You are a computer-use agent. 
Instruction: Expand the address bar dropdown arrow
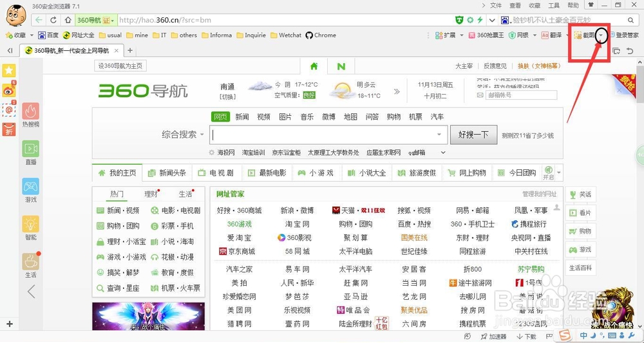pos(492,20)
